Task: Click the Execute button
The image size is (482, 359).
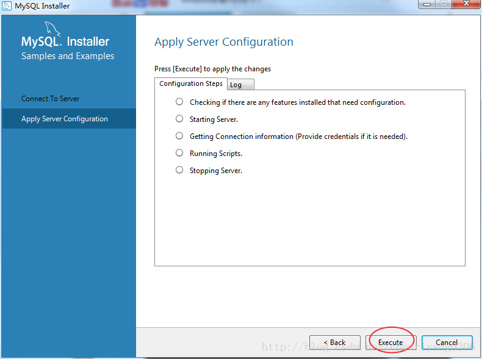Action: (390, 342)
